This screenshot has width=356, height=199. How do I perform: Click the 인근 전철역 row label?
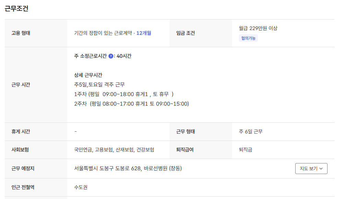pos(23,187)
